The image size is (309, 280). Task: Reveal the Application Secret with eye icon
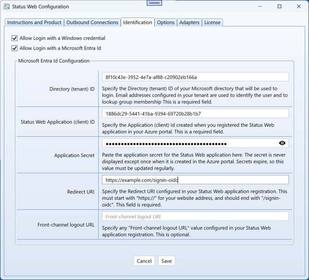(x=282, y=143)
